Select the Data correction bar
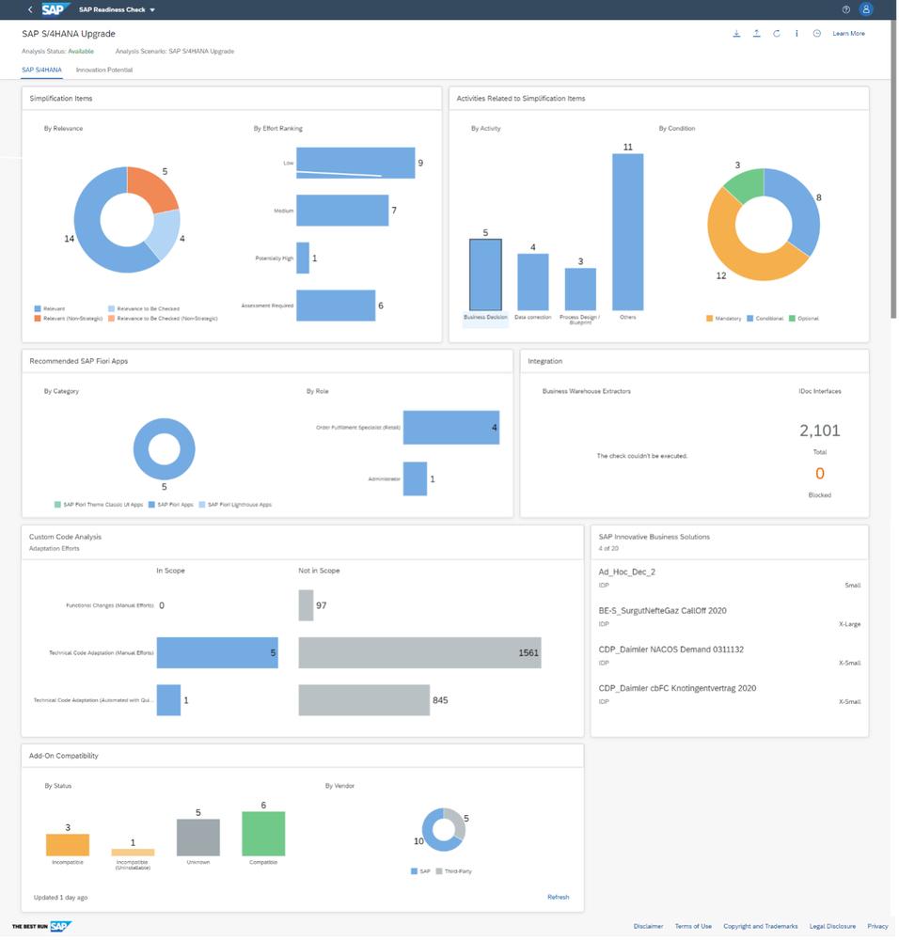 click(x=532, y=282)
